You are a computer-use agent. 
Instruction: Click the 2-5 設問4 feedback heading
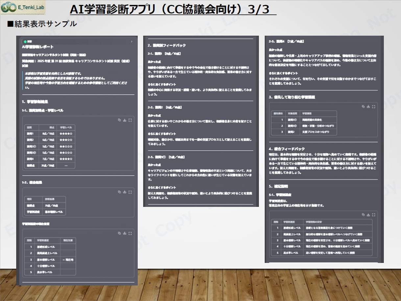[286, 42]
